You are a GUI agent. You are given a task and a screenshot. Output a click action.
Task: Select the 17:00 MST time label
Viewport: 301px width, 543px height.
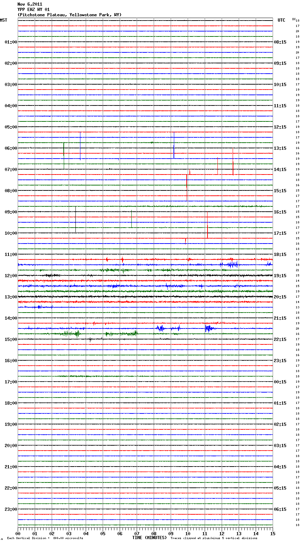(11, 382)
